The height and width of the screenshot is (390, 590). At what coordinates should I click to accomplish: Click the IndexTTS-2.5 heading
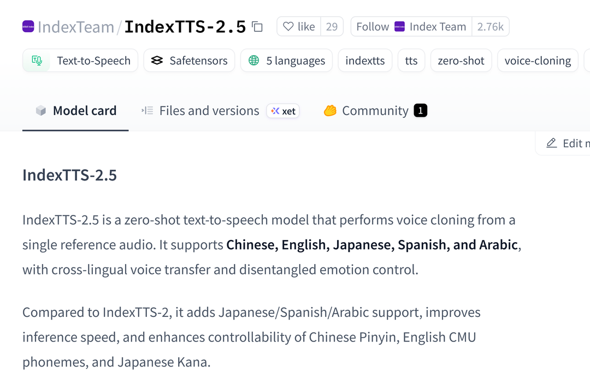point(69,175)
